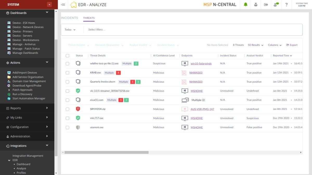Toggle the select-all threats checkbox
Viewport: 312px width, 175px height.
click(68, 55)
